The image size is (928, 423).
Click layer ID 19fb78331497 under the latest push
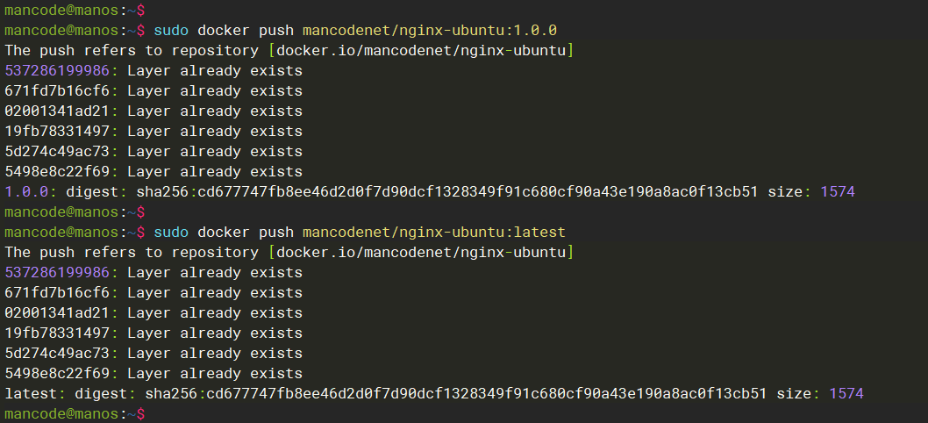pos(57,333)
